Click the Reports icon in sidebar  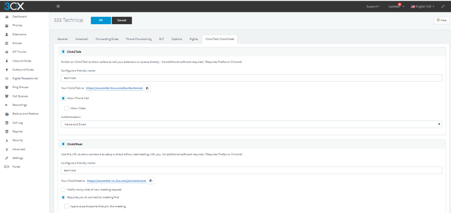pyautogui.click(x=7, y=132)
